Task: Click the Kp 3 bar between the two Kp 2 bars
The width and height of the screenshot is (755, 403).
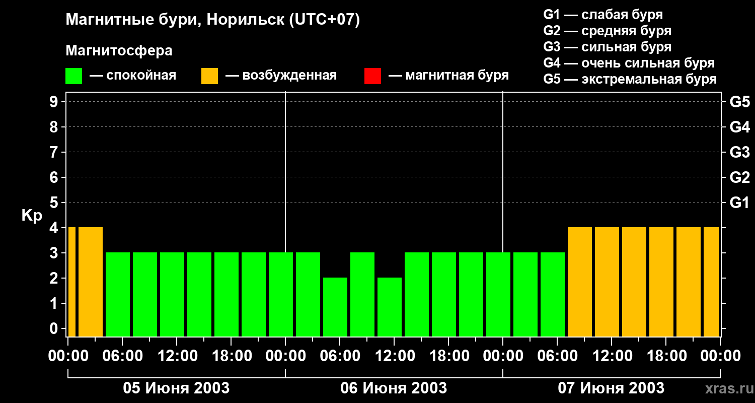Action: [362, 294]
